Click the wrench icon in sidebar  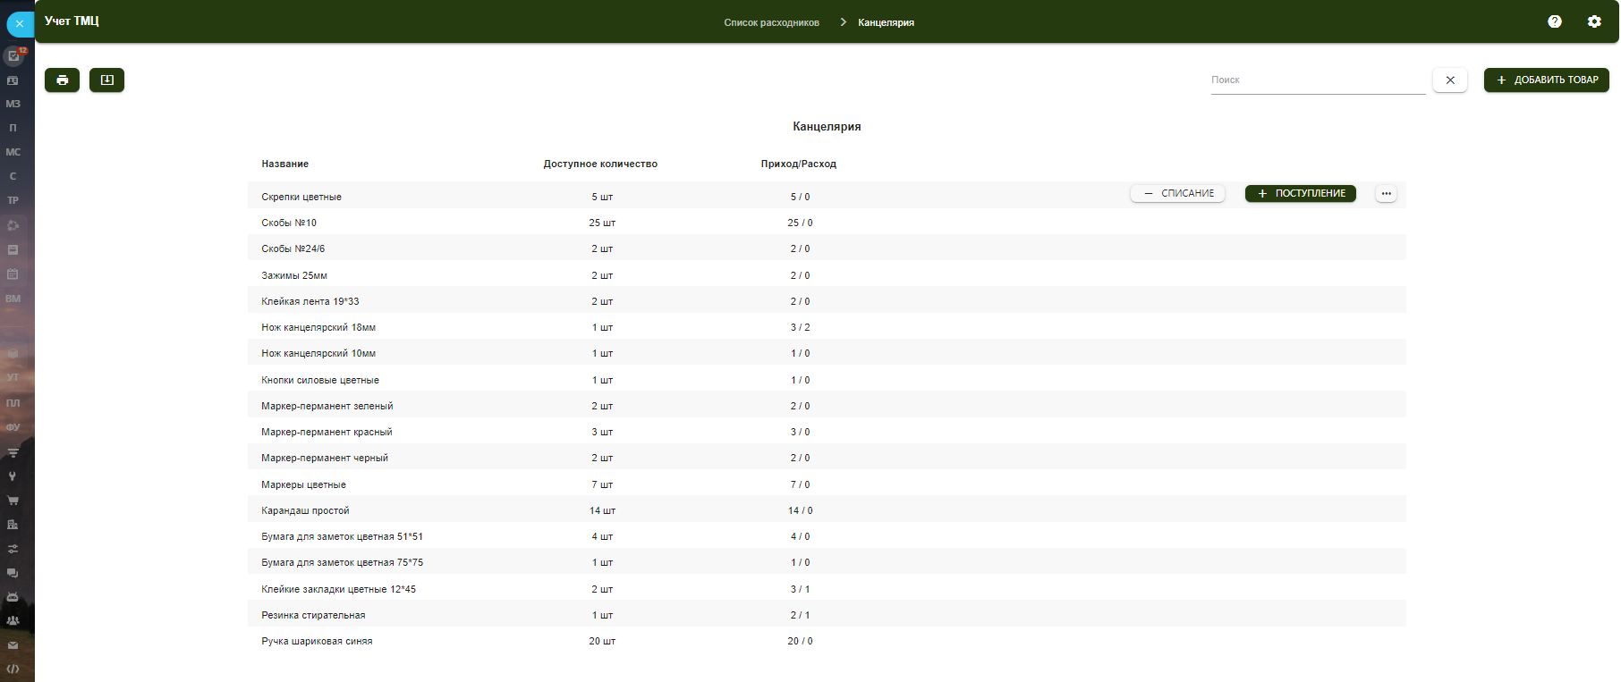pyautogui.click(x=13, y=476)
